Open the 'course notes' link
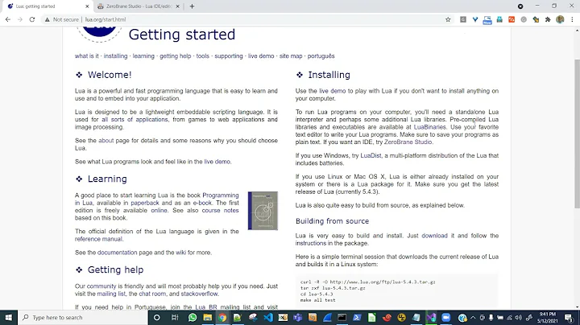This screenshot has width=580, height=325. [x=221, y=211]
